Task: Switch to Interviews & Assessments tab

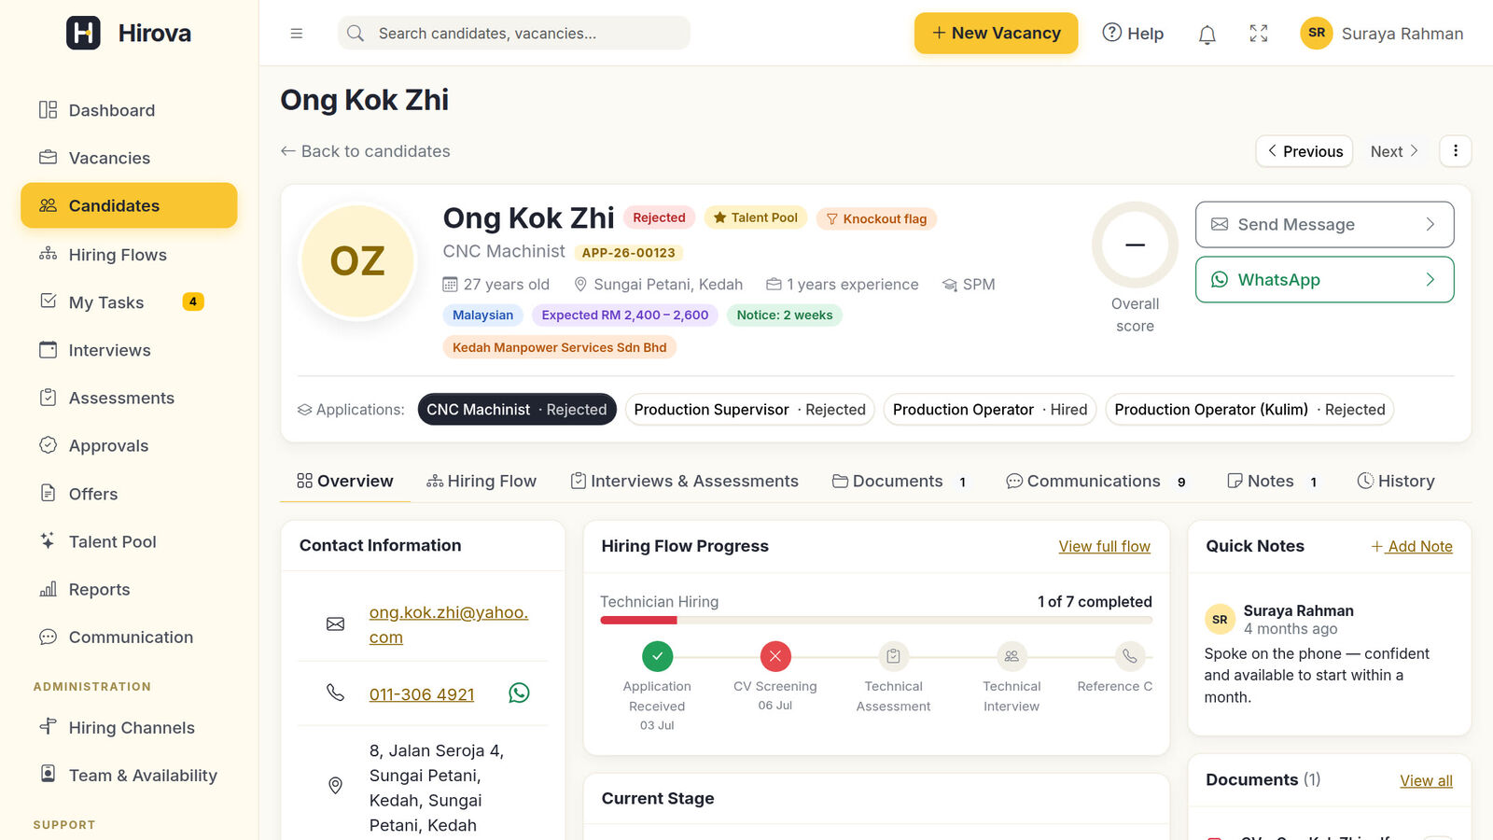Action: point(684,481)
